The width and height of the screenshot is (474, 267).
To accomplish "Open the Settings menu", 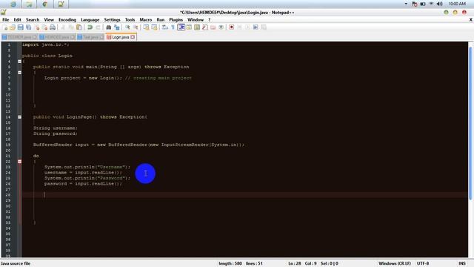I will [112, 20].
